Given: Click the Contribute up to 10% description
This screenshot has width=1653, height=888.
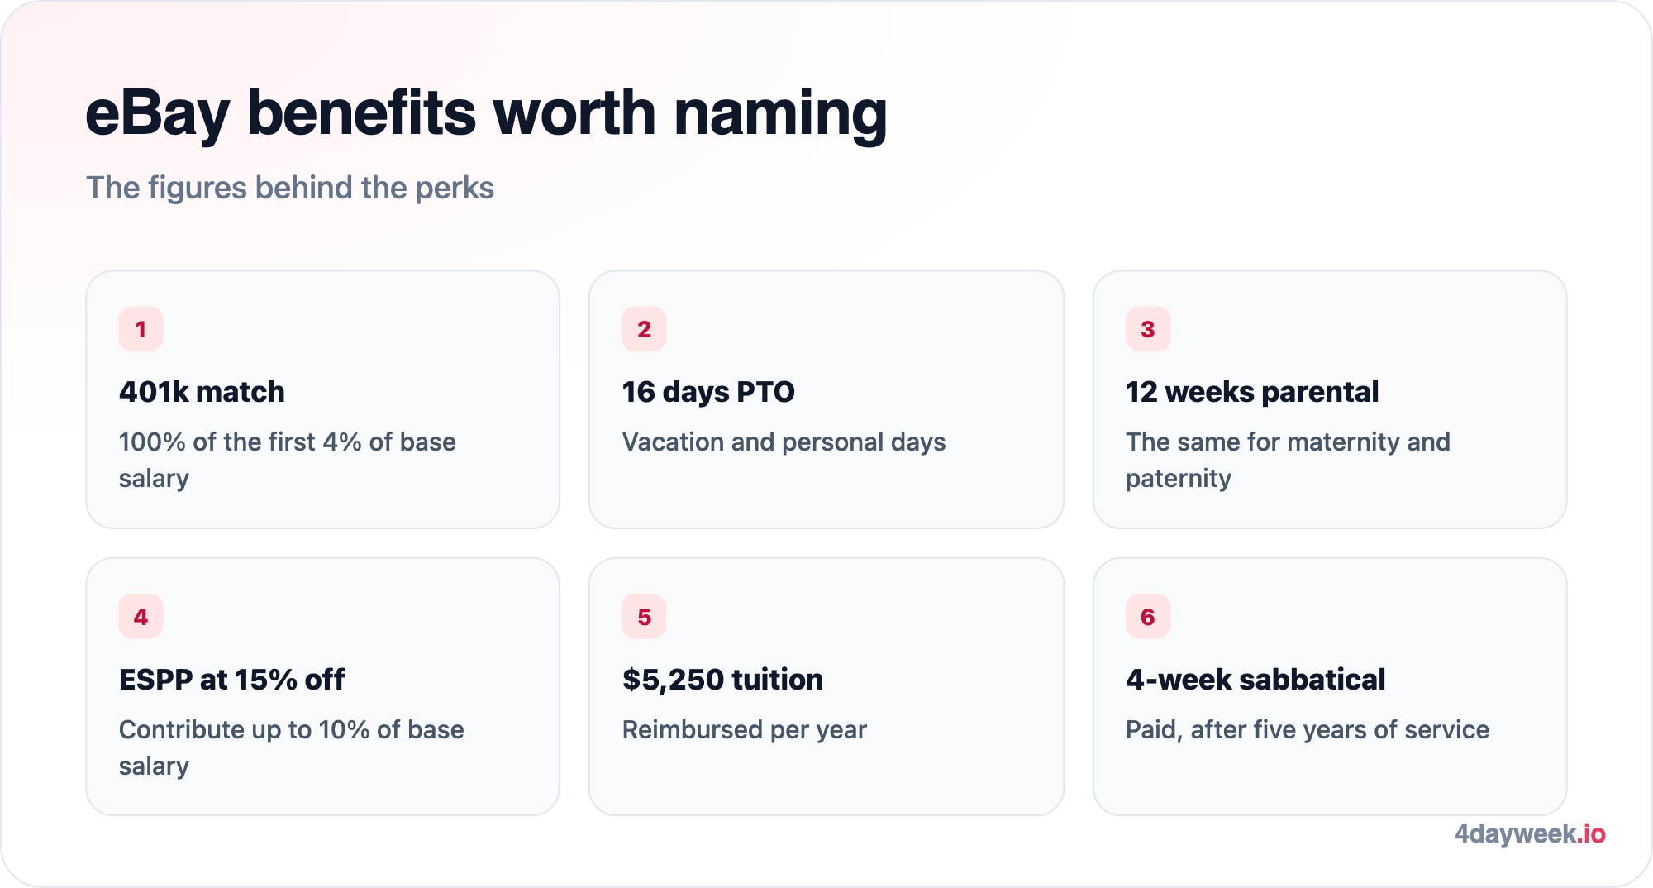Looking at the screenshot, I should pyautogui.click(x=291, y=747).
